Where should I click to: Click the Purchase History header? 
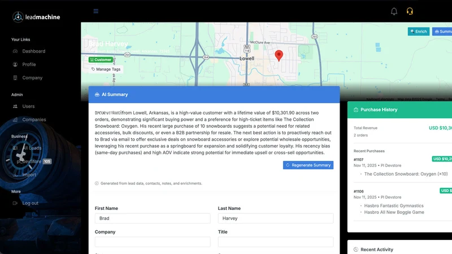(x=399, y=110)
